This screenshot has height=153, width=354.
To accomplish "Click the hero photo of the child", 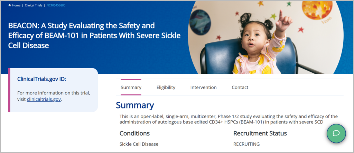I will click(x=263, y=38).
